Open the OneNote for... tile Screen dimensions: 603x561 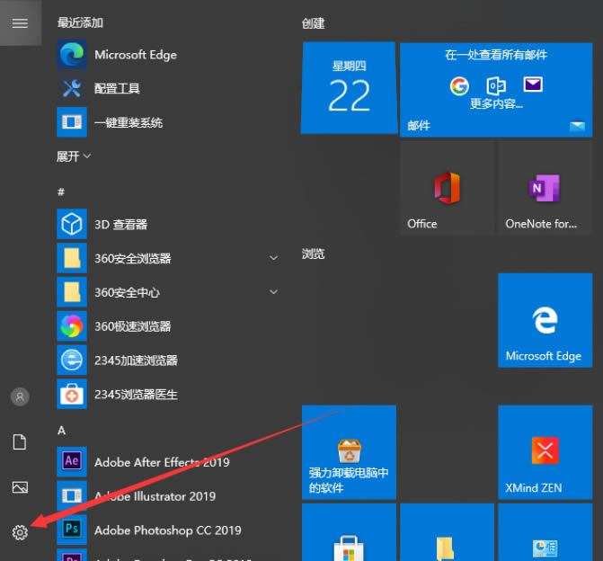[545, 187]
